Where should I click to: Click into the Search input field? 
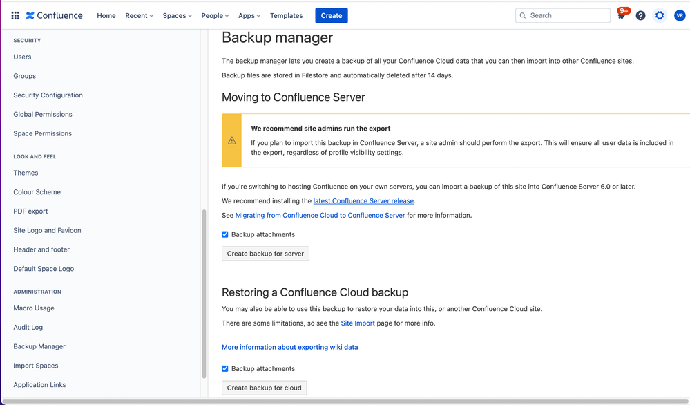pos(568,15)
